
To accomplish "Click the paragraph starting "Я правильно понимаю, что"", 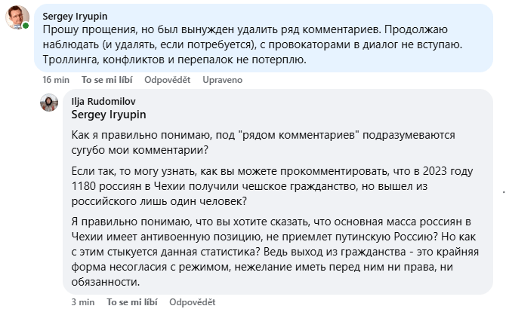I will pyautogui.click(x=275, y=252).
